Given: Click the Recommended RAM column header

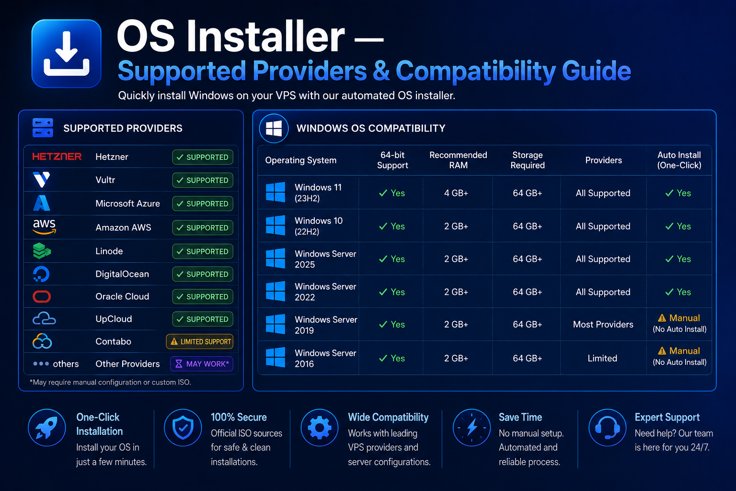Looking at the screenshot, I should click(458, 160).
